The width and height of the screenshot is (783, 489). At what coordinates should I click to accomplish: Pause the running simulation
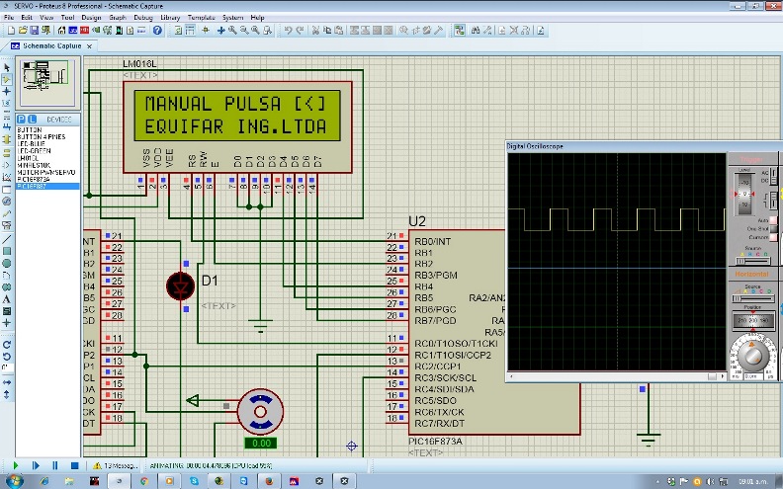tap(55, 465)
